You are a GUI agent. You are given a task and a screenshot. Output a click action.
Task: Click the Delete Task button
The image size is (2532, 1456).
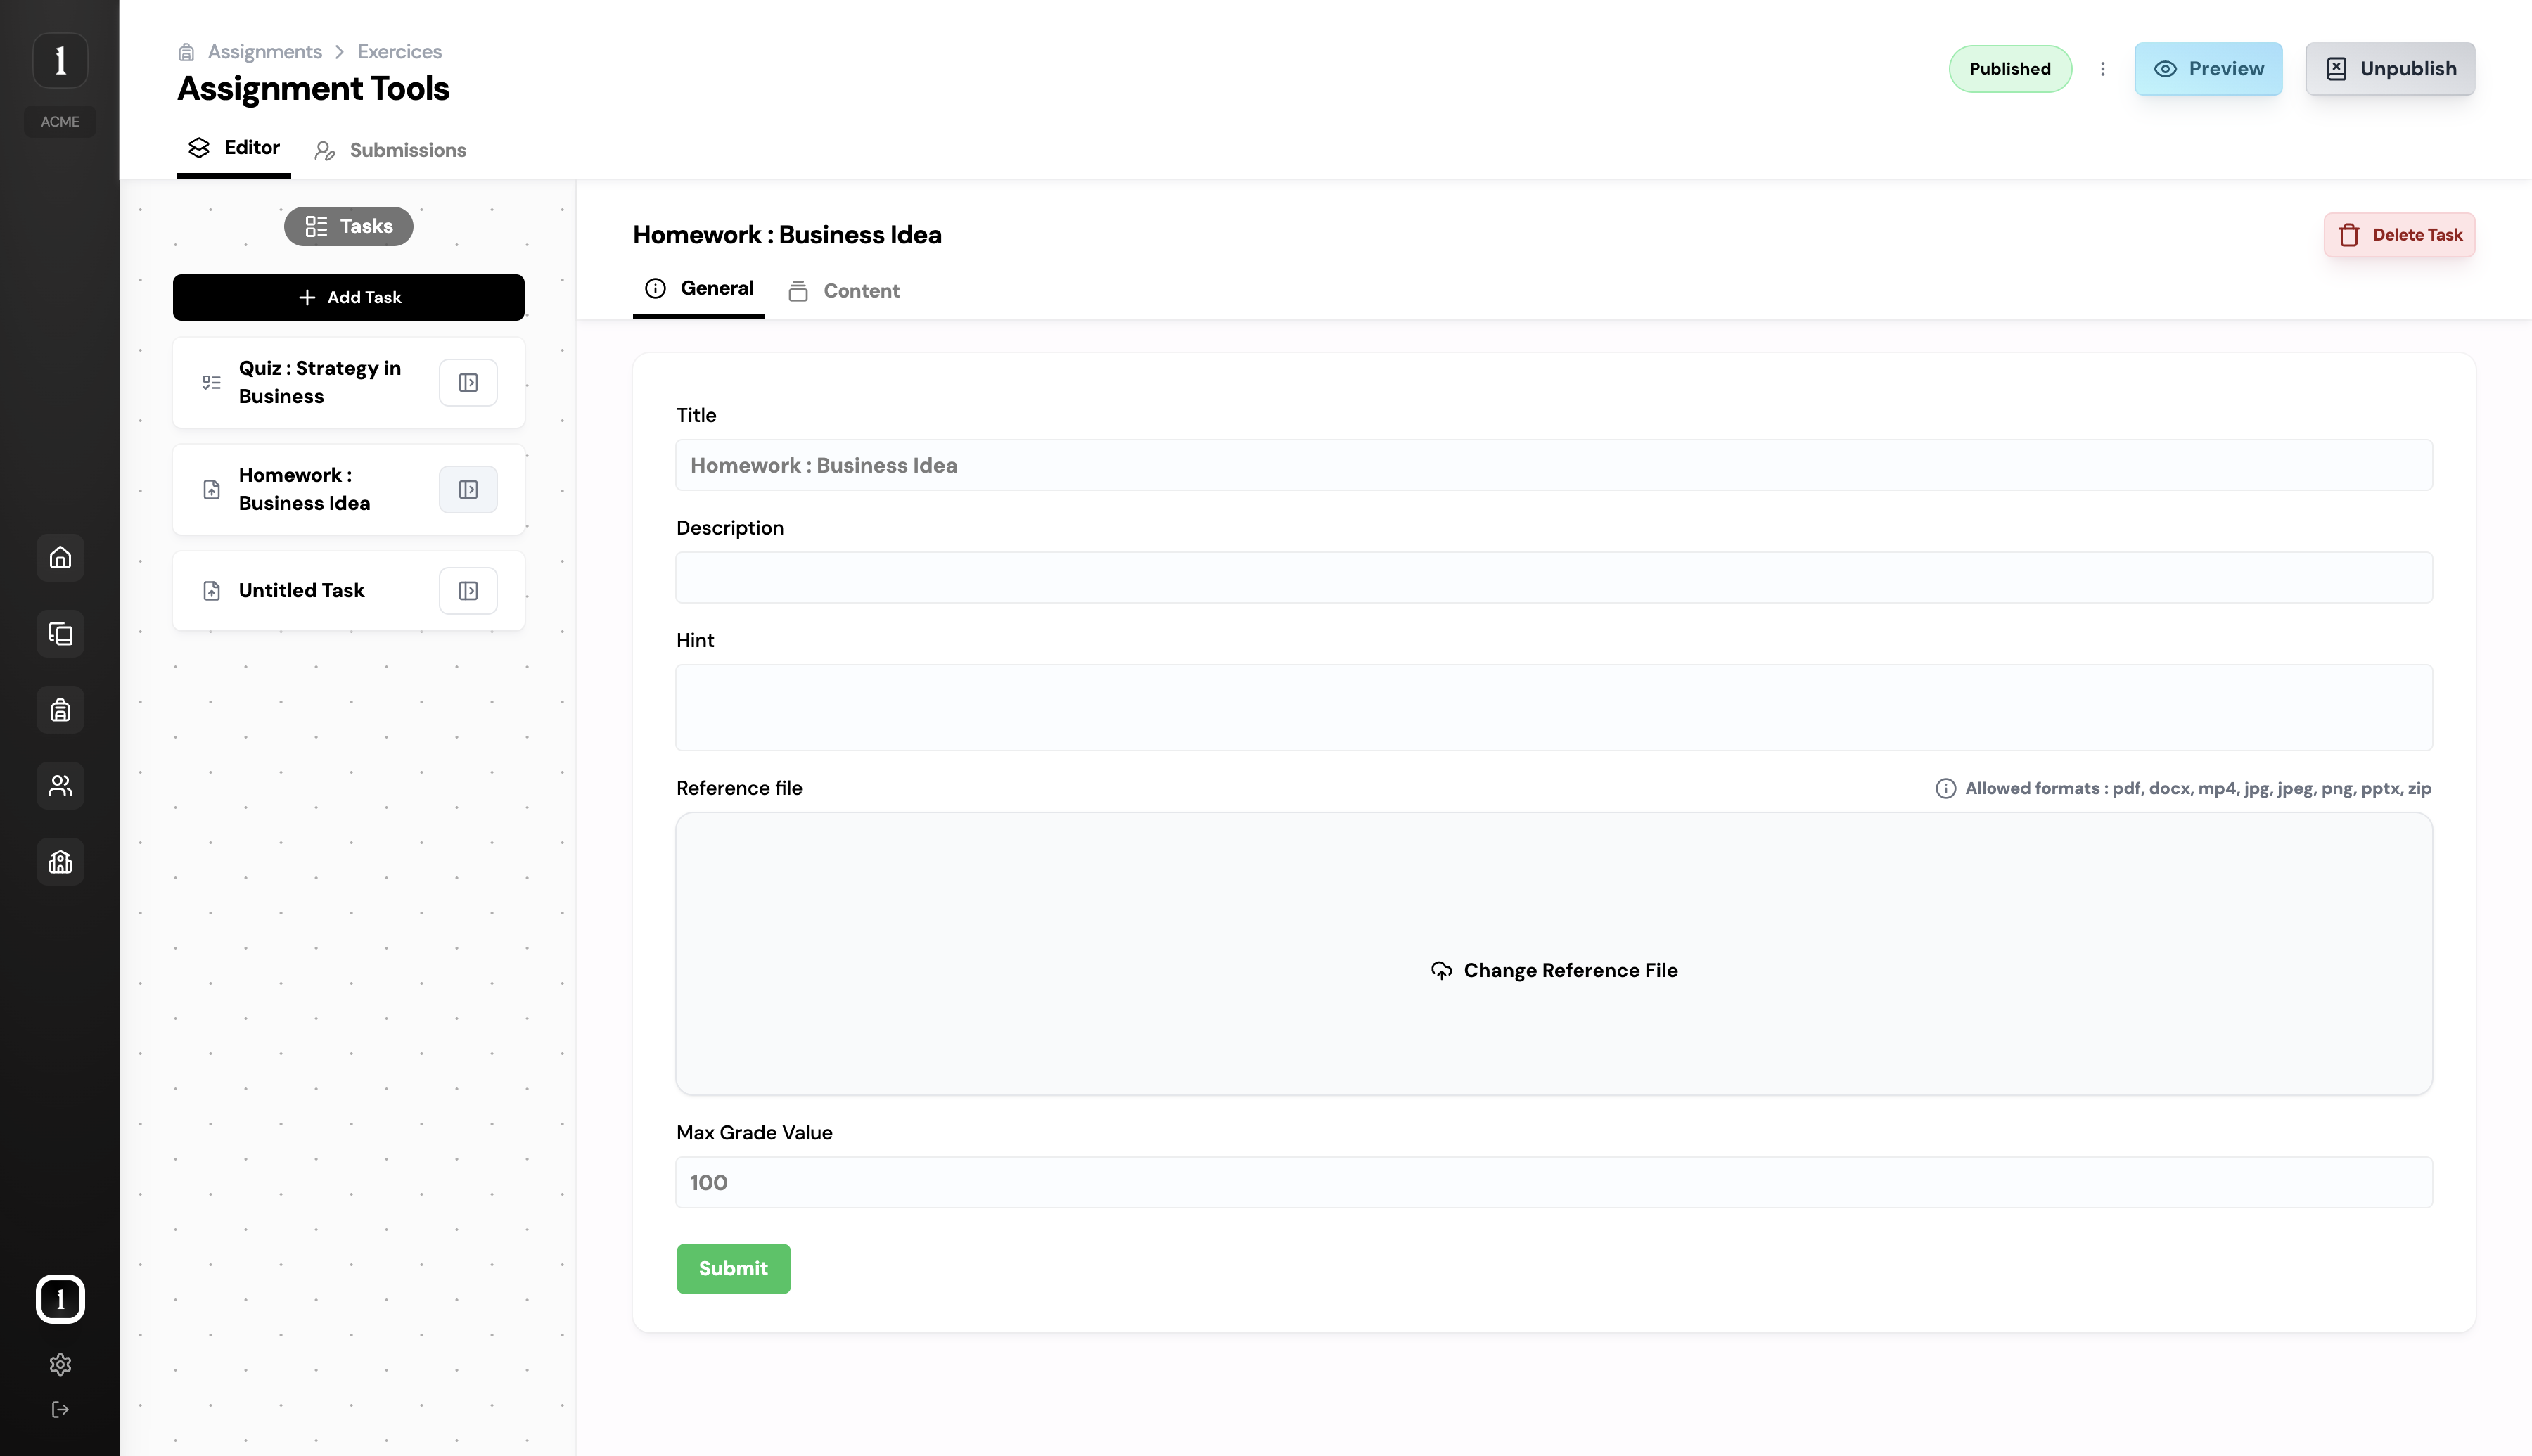coord(2399,235)
